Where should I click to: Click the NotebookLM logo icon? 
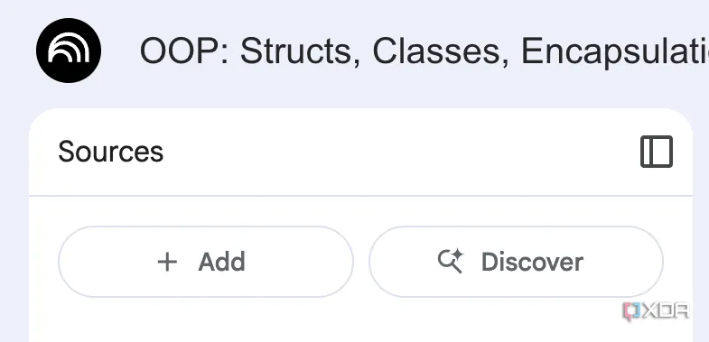[69, 51]
